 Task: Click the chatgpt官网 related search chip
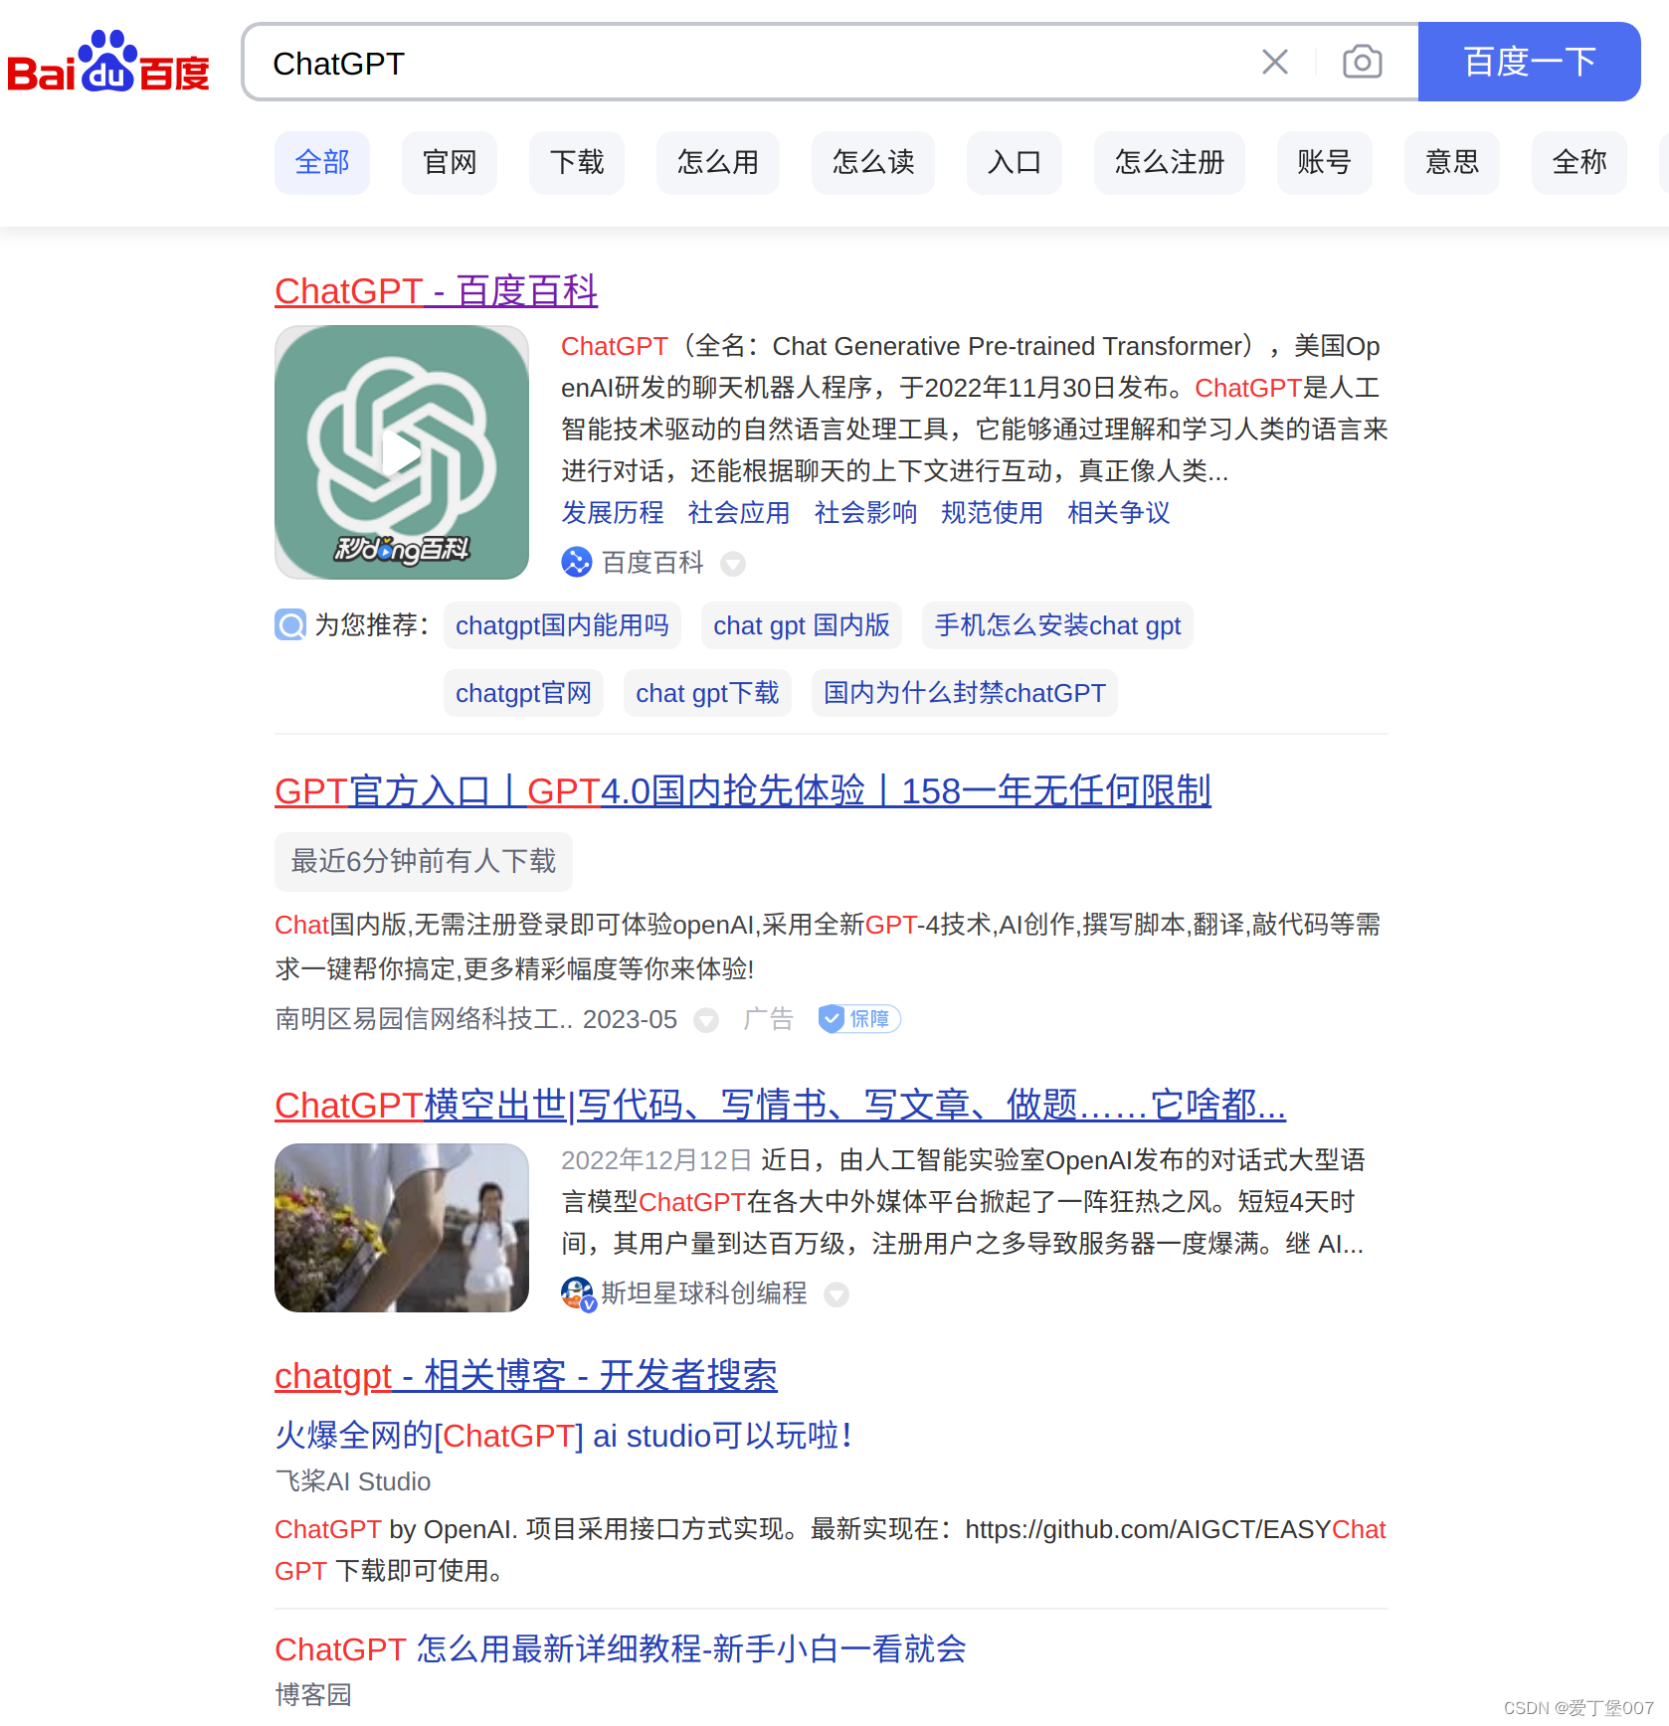pyautogui.click(x=523, y=693)
